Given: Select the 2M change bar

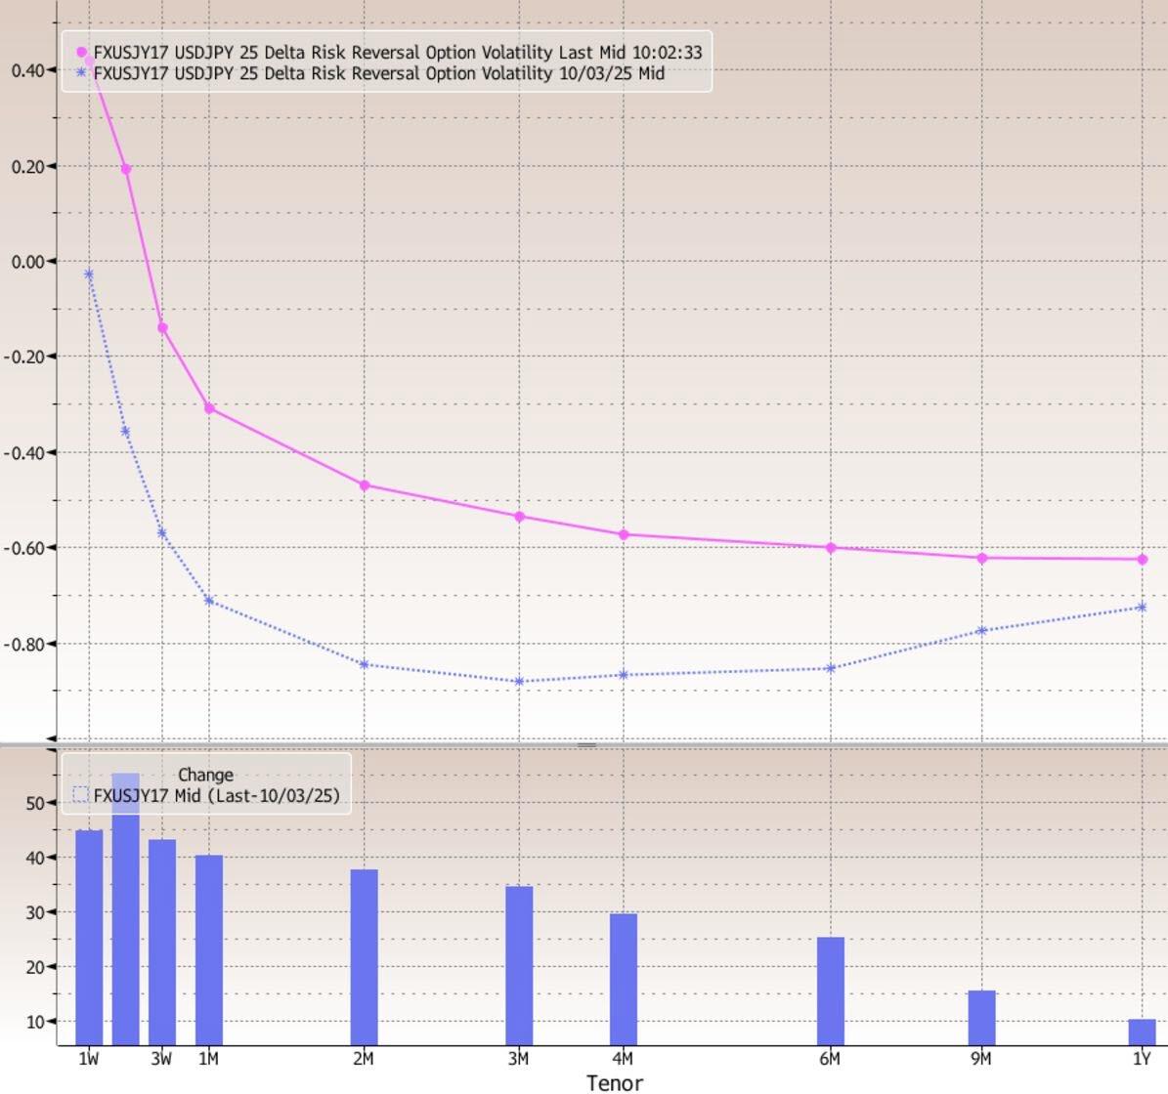Looking at the screenshot, I should coord(365,957).
